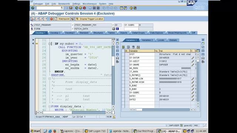237x133 pixels.
Task: Click the green Back arrow icon
Action: pos(77,8)
